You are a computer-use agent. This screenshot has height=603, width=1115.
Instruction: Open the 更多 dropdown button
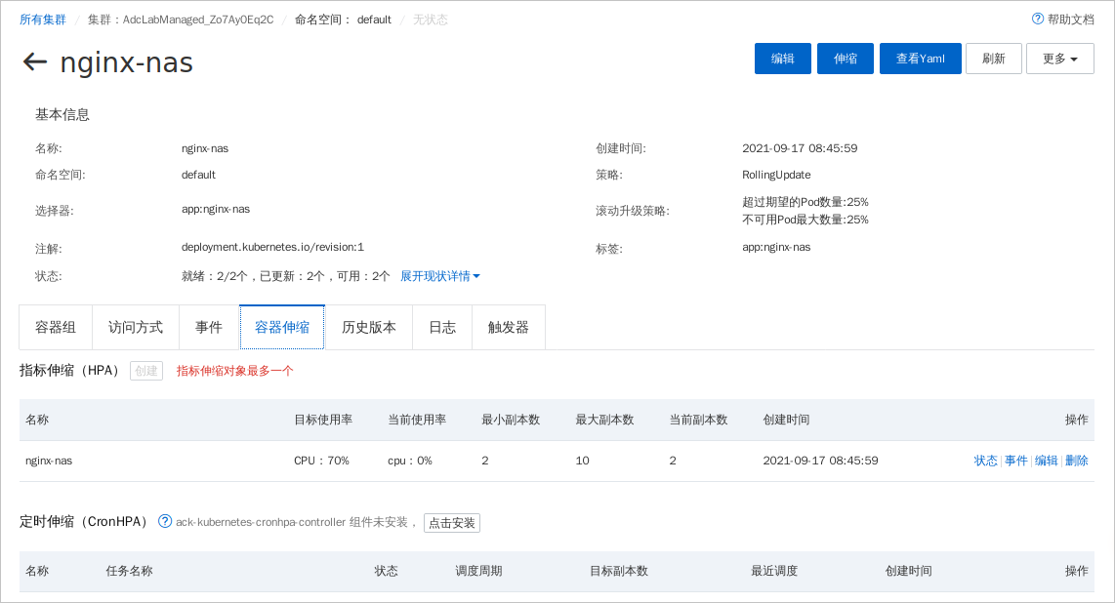(x=1059, y=59)
